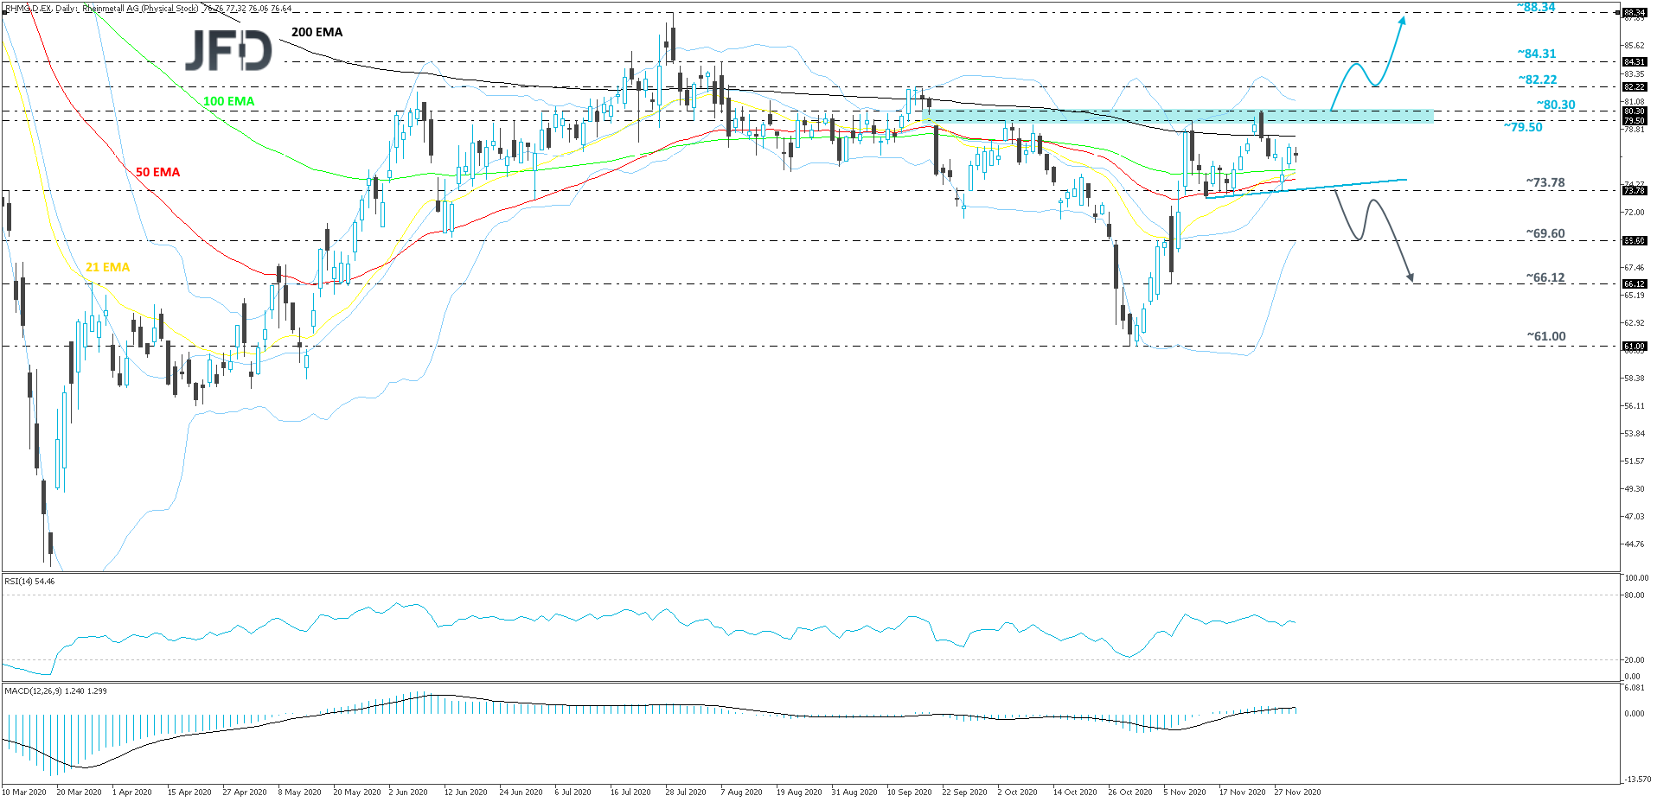Click the 61.00 price marker on right axis
This screenshot has height=802, width=1657.
[1636, 346]
